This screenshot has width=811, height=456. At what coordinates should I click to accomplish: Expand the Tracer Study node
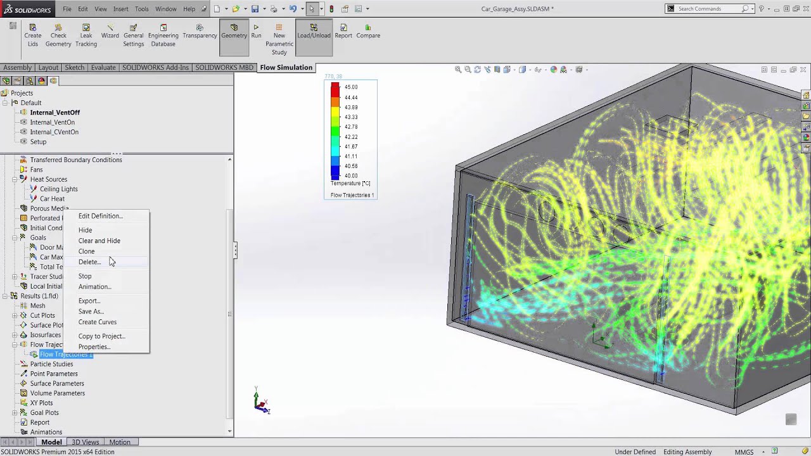pyautogui.click(x=15, y=276)
